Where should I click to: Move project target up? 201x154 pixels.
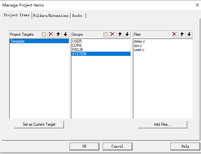tap(58, 34)
